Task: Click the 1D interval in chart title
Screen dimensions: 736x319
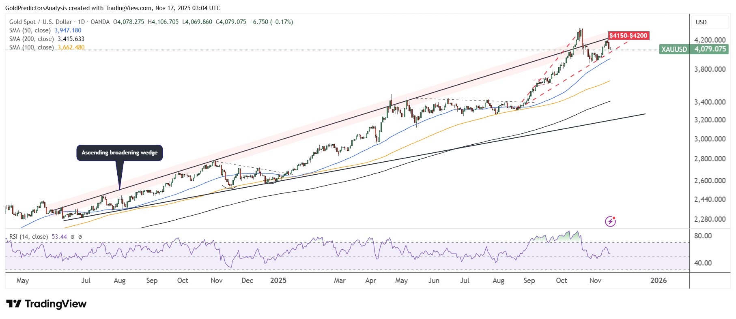Action: pos(81,22)
